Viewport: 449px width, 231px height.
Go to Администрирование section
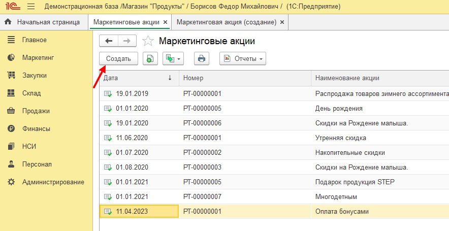tap(53, 182)
